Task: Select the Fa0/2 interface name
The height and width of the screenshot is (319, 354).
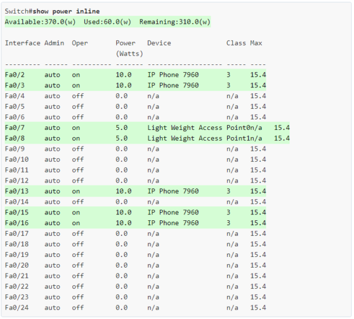Action: [x=15, y=75]
